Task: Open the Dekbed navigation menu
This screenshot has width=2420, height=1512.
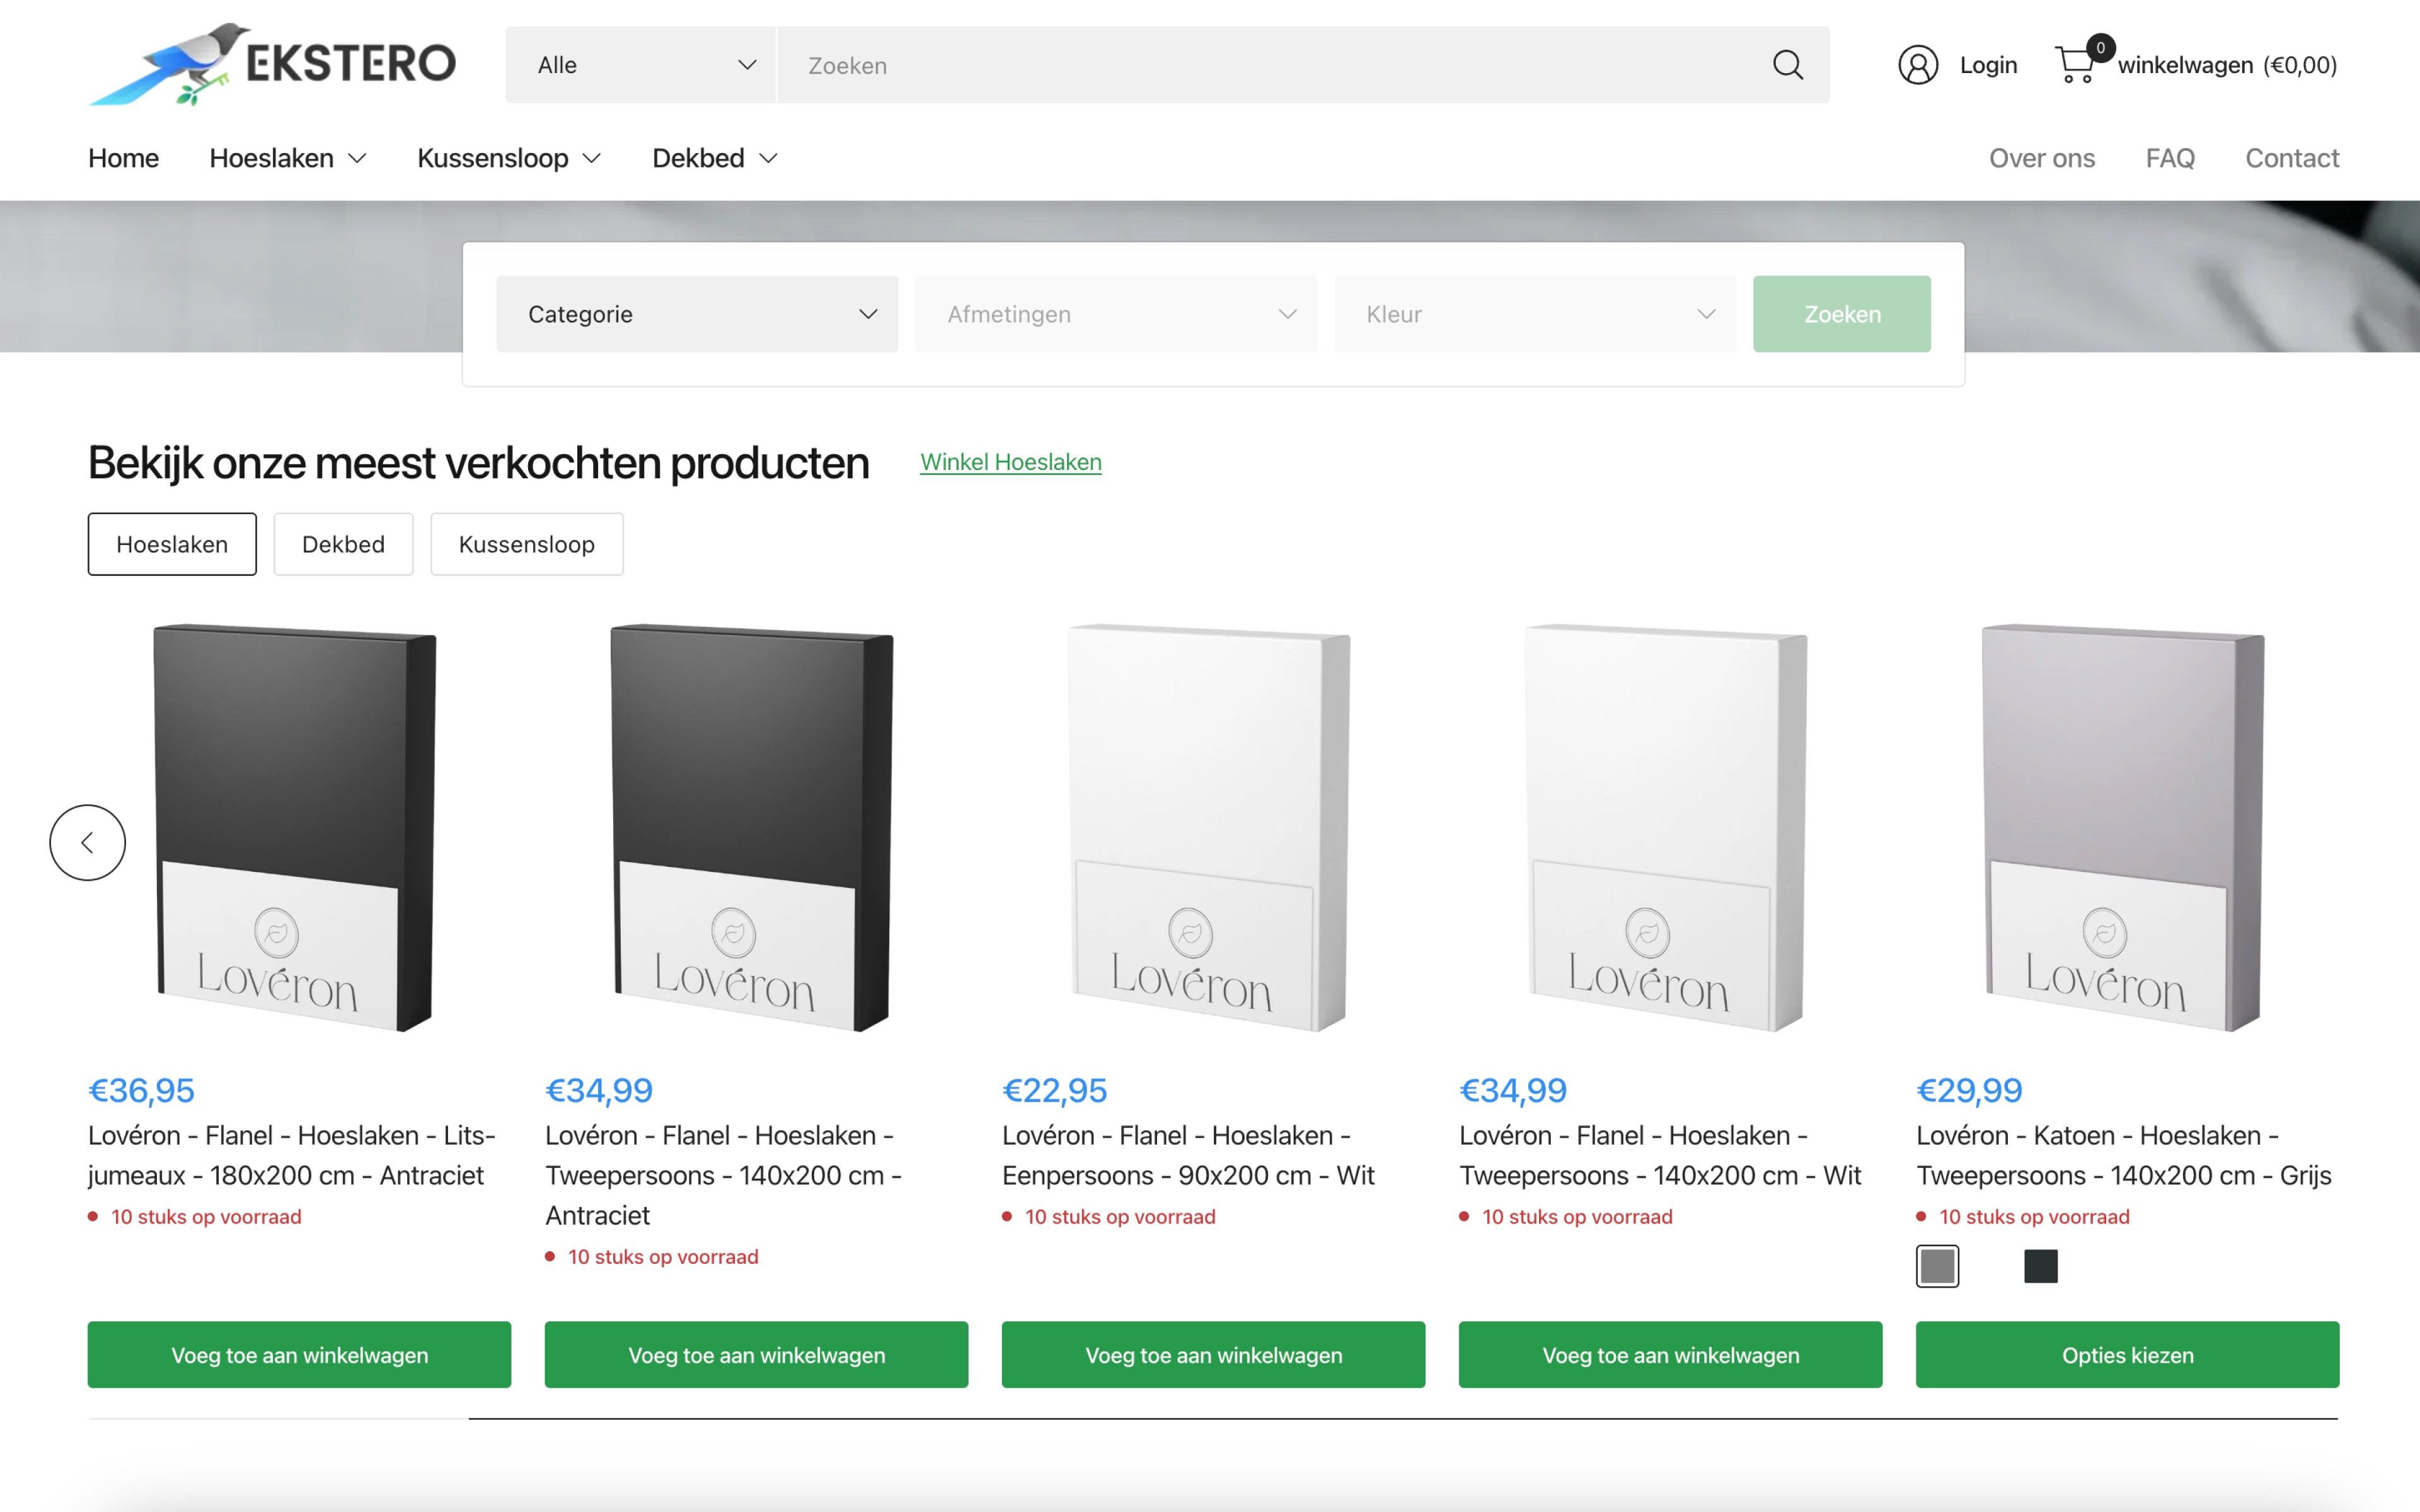Action: coord(714,158)
